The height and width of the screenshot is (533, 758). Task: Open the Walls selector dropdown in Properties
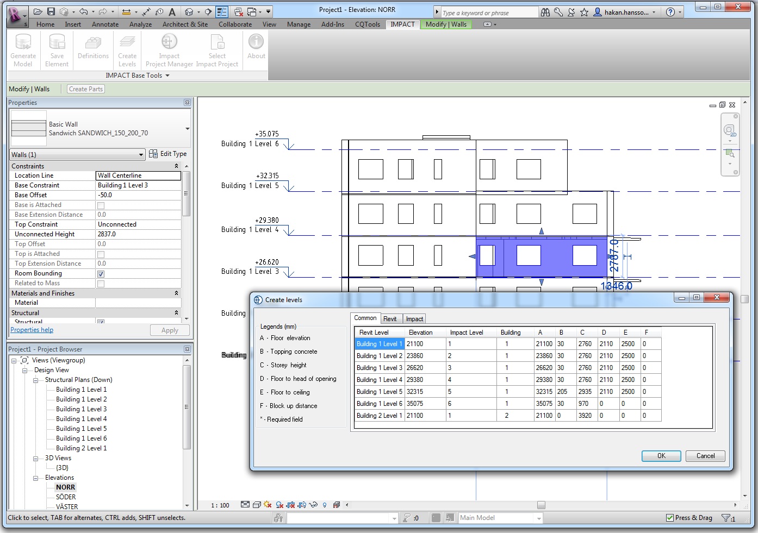[141, 154]
